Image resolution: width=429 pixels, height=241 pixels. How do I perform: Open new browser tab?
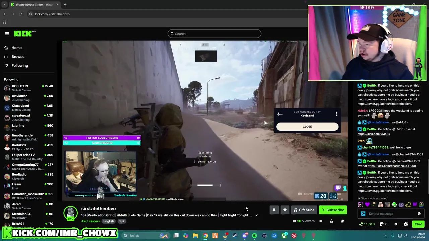click(x=65, y=5)
